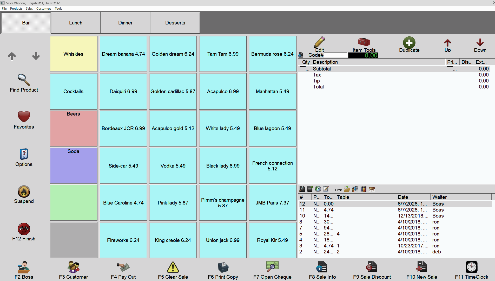This screenshot has width=495, height=281.
Task: Open F4 Pay Out
Action: point(123,270)
